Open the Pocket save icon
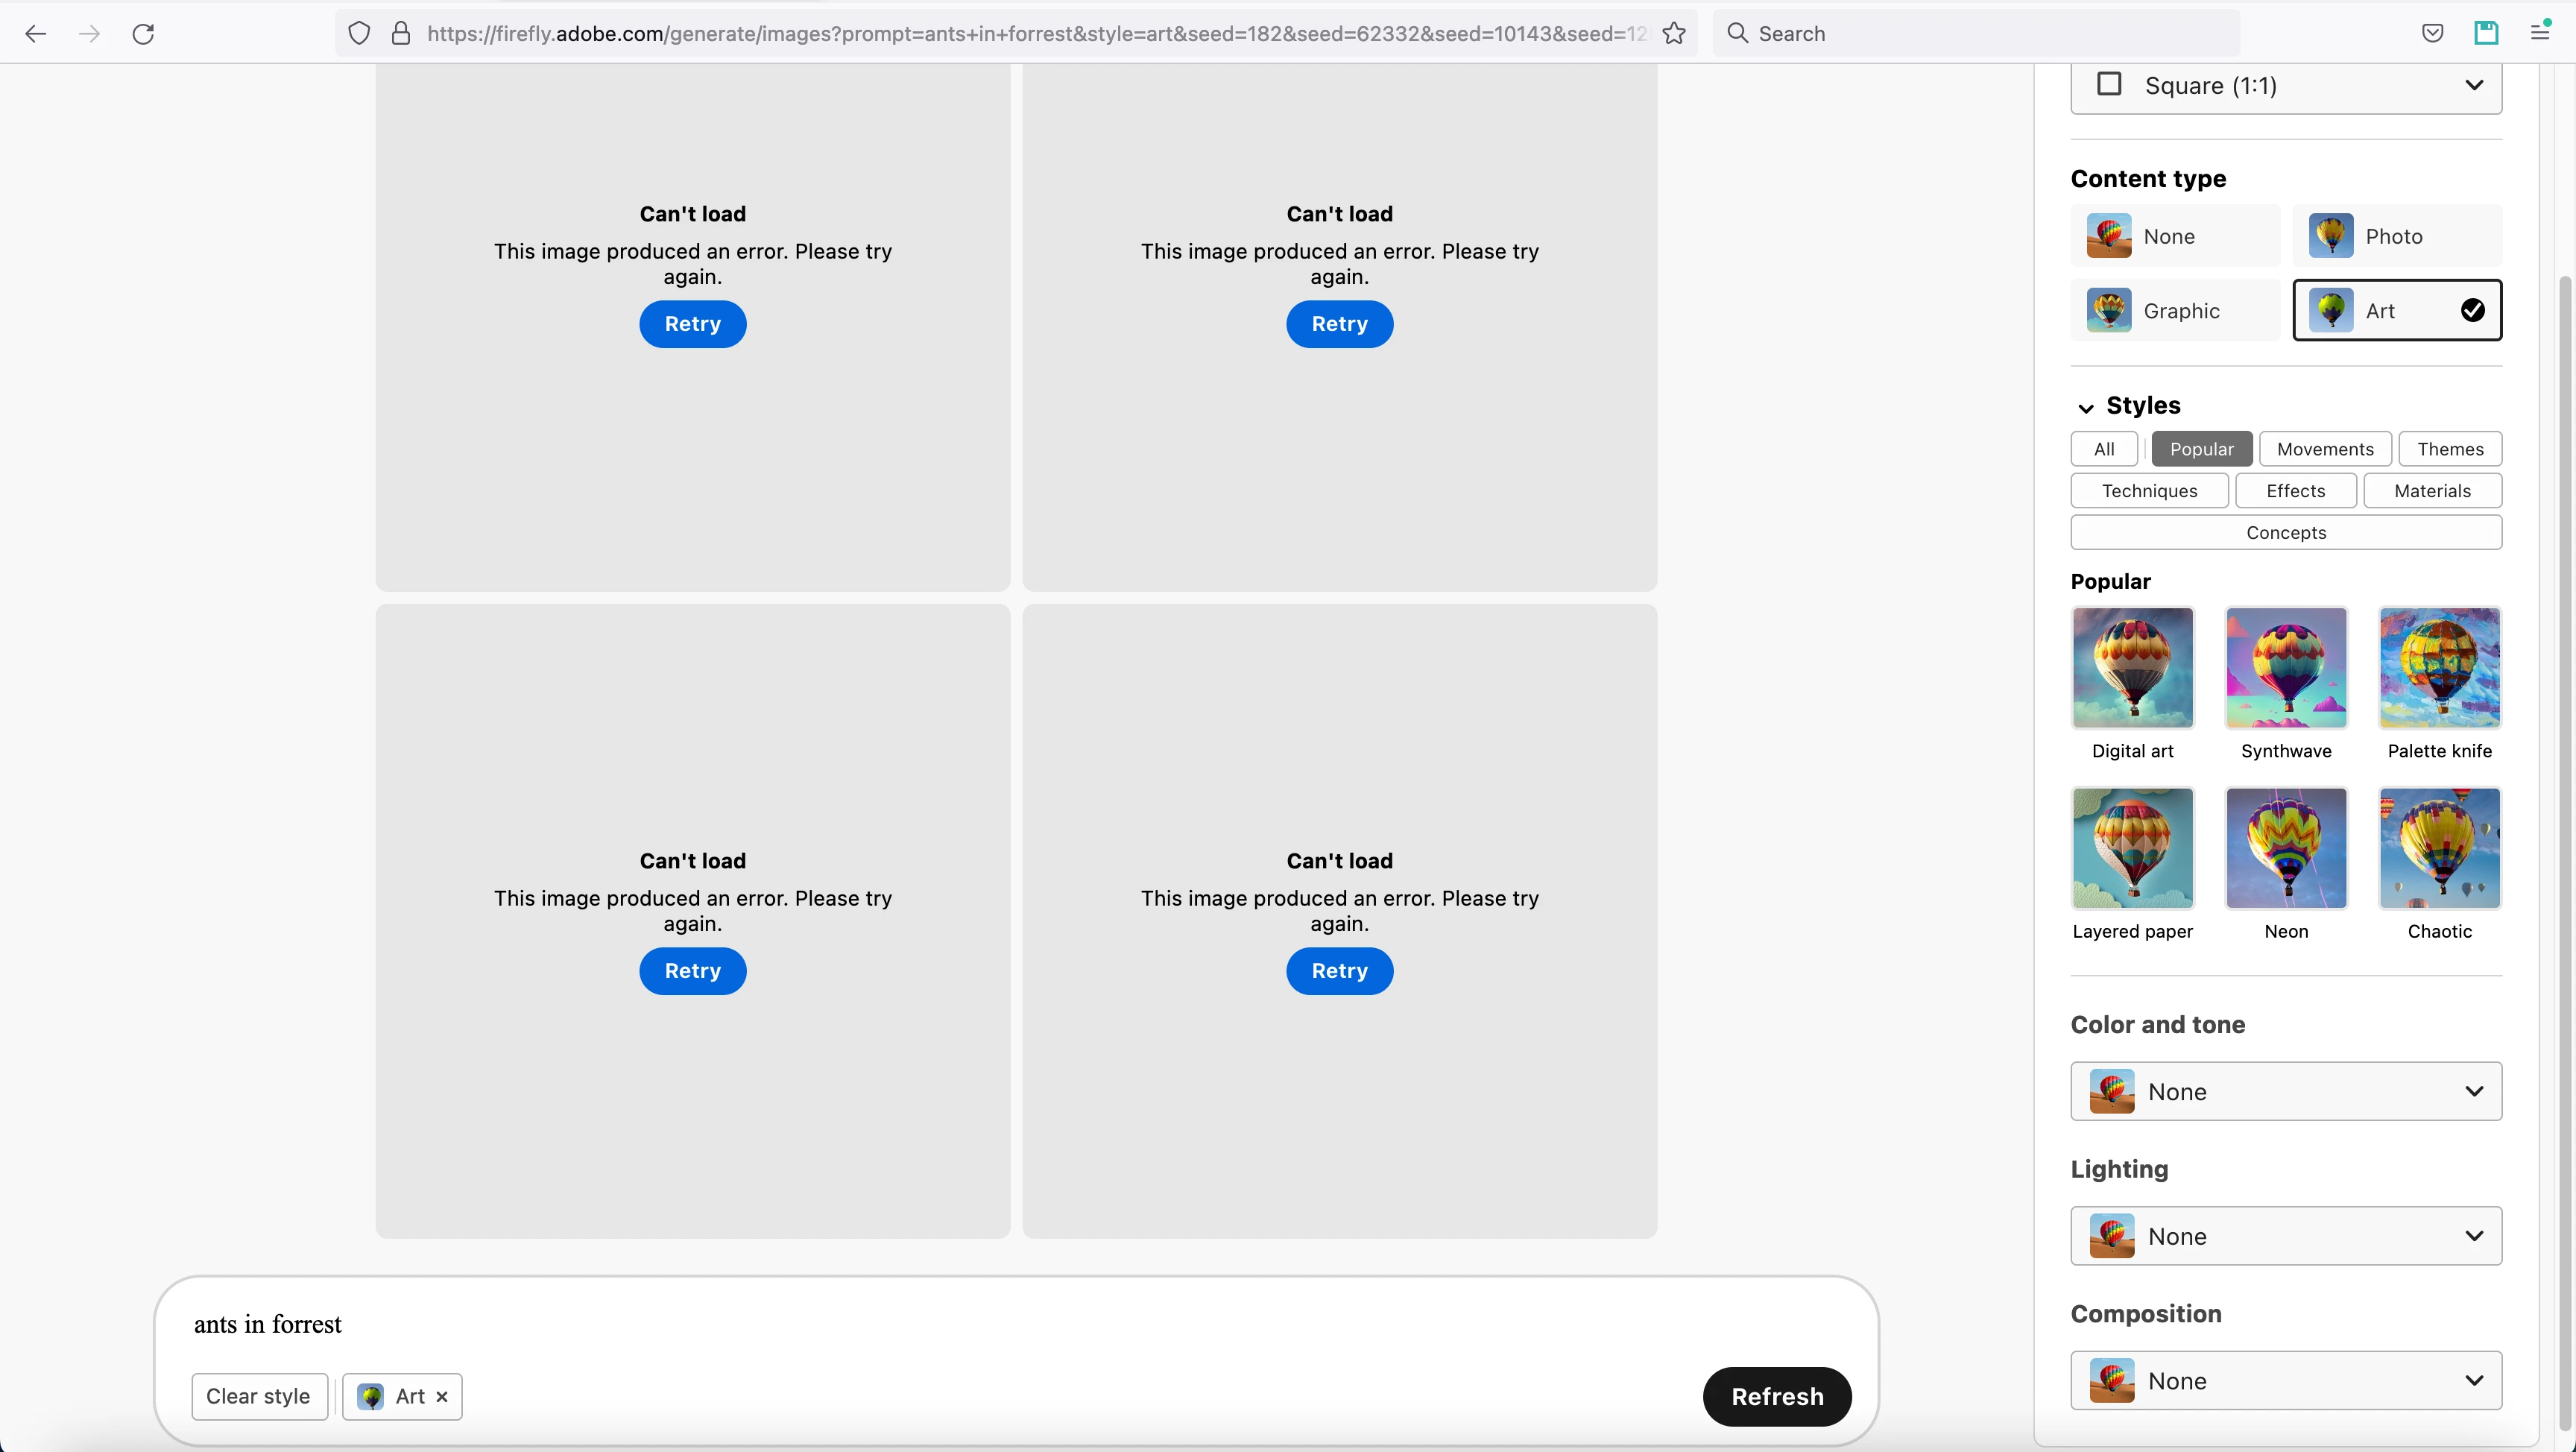Screen dimensions: 2576x1452 tap(2432, 34)
